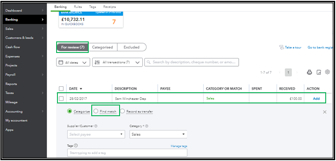The image size is (336, 161).
Task: Open the Category Sales dropdown
Action: pos(158,134)
